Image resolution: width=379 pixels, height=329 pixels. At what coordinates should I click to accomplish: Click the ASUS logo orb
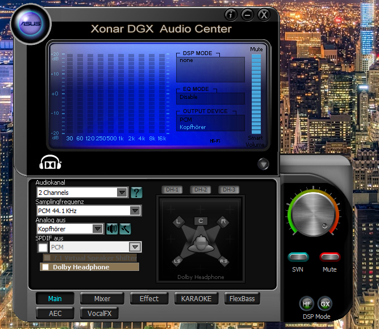(x=31, y=24)
